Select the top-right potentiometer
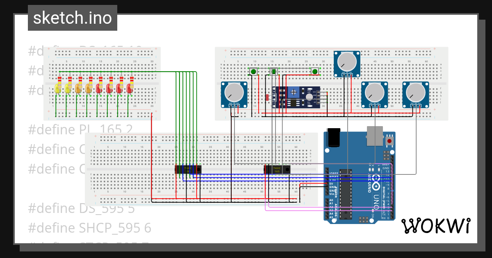Image resolution: width=492 pixels, height=258 pixels. 346,61
